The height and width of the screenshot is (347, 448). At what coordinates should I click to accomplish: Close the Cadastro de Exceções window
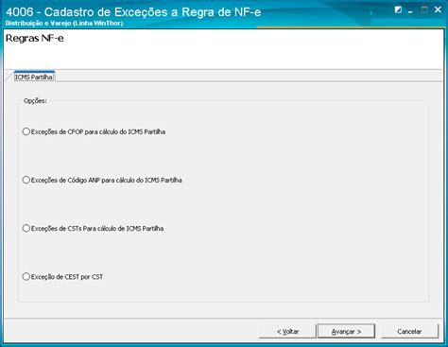[438, 9]
